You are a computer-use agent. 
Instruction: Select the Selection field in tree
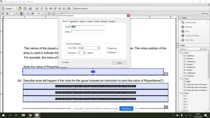(x=190, y=59)
